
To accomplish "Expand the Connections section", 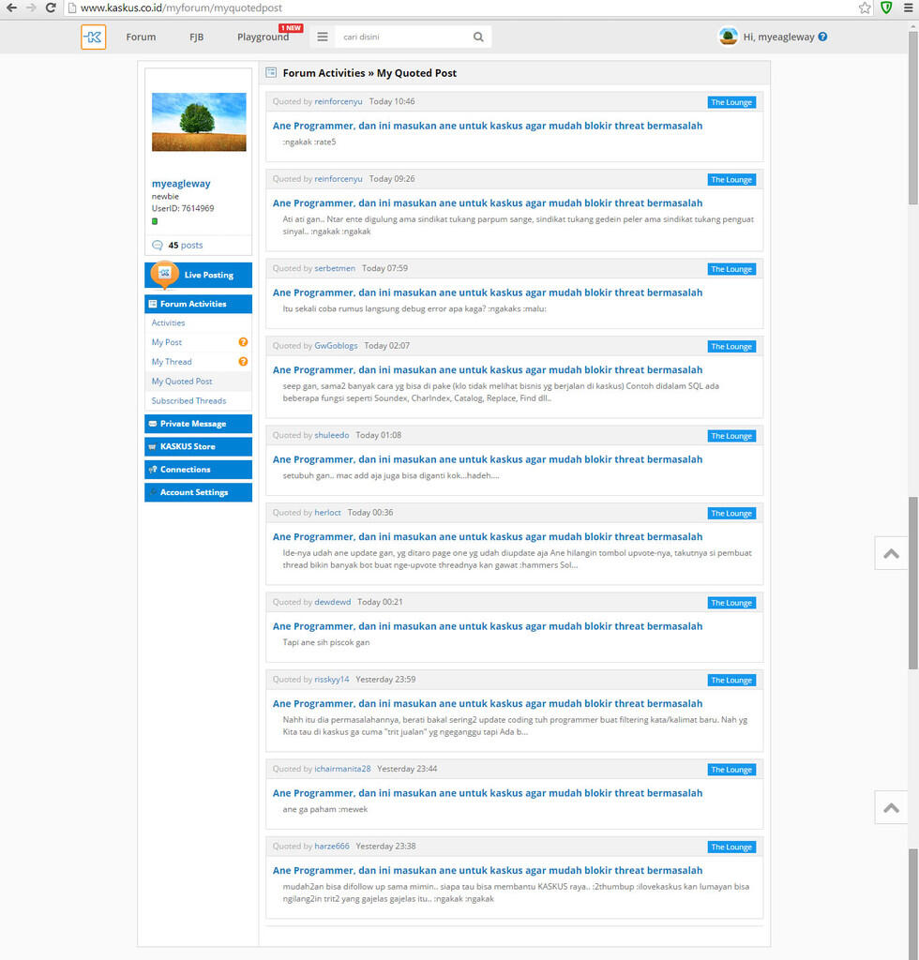I will pos(199,470).
